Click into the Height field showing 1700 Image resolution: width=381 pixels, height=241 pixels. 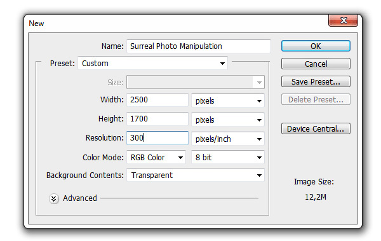(x=157, y=119)
